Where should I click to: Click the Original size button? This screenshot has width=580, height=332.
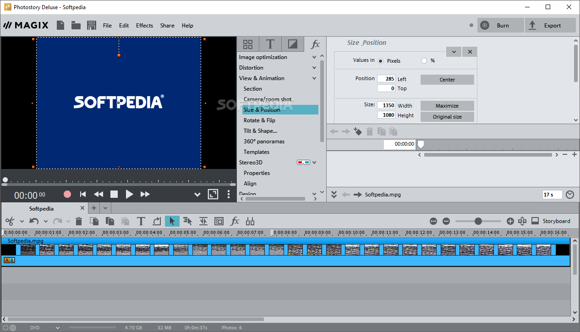(x=447, y=117)
